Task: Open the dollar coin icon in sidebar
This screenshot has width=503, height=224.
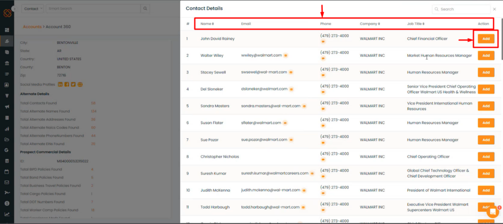Action: click(7, 203)
